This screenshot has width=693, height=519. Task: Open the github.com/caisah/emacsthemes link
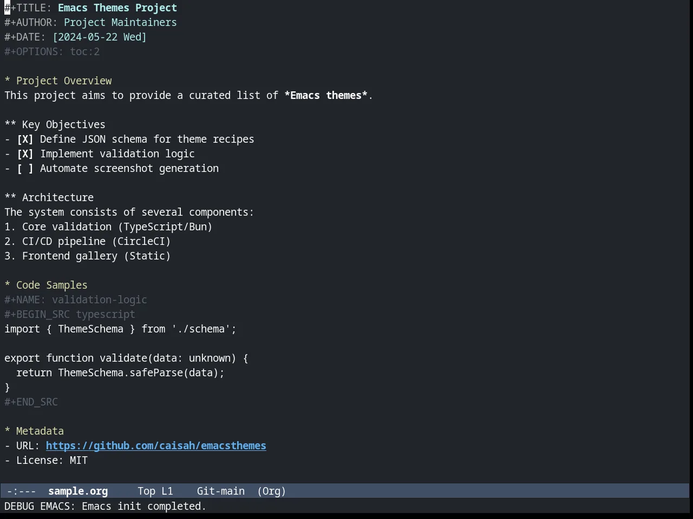click(x=156, y=445)
